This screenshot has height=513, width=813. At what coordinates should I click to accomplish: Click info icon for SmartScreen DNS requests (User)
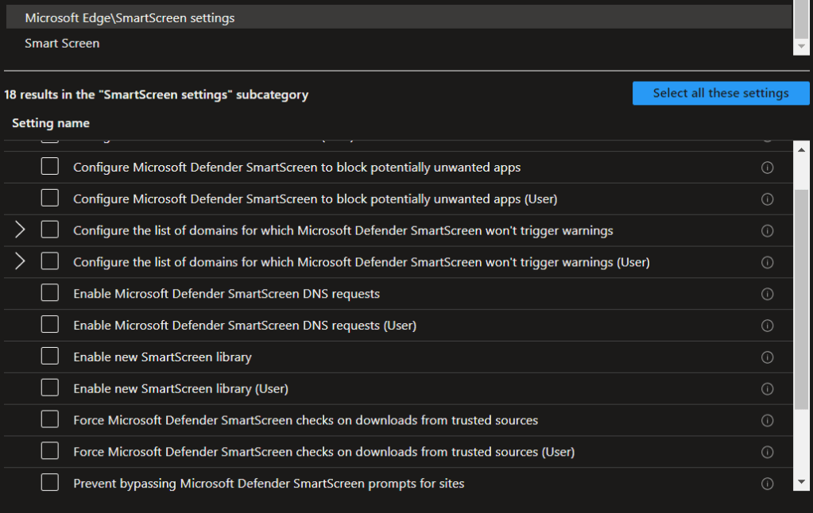pyautogui.click(x=767, y=326)
